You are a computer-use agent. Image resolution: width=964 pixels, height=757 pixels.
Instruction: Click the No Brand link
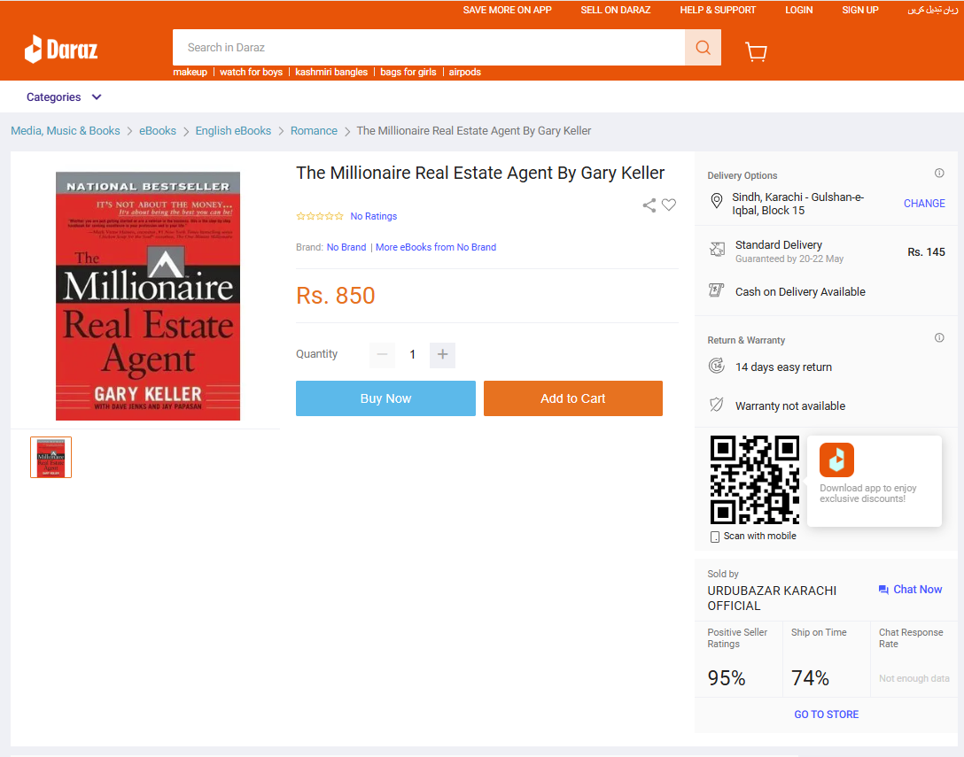click(x=346, y=247)
